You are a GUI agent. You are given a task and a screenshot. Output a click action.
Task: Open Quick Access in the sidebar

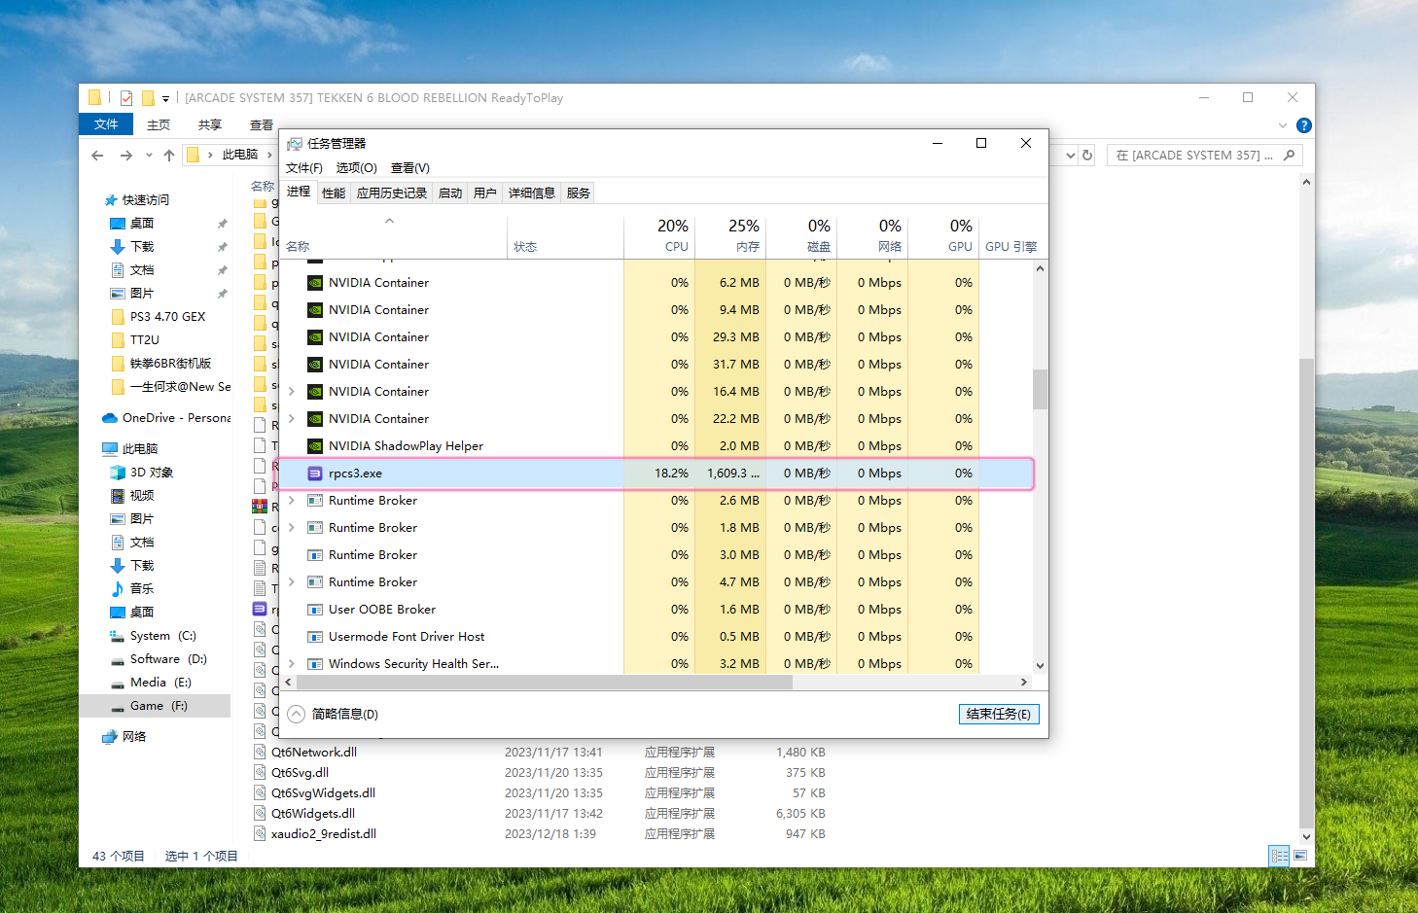[145, 200]
